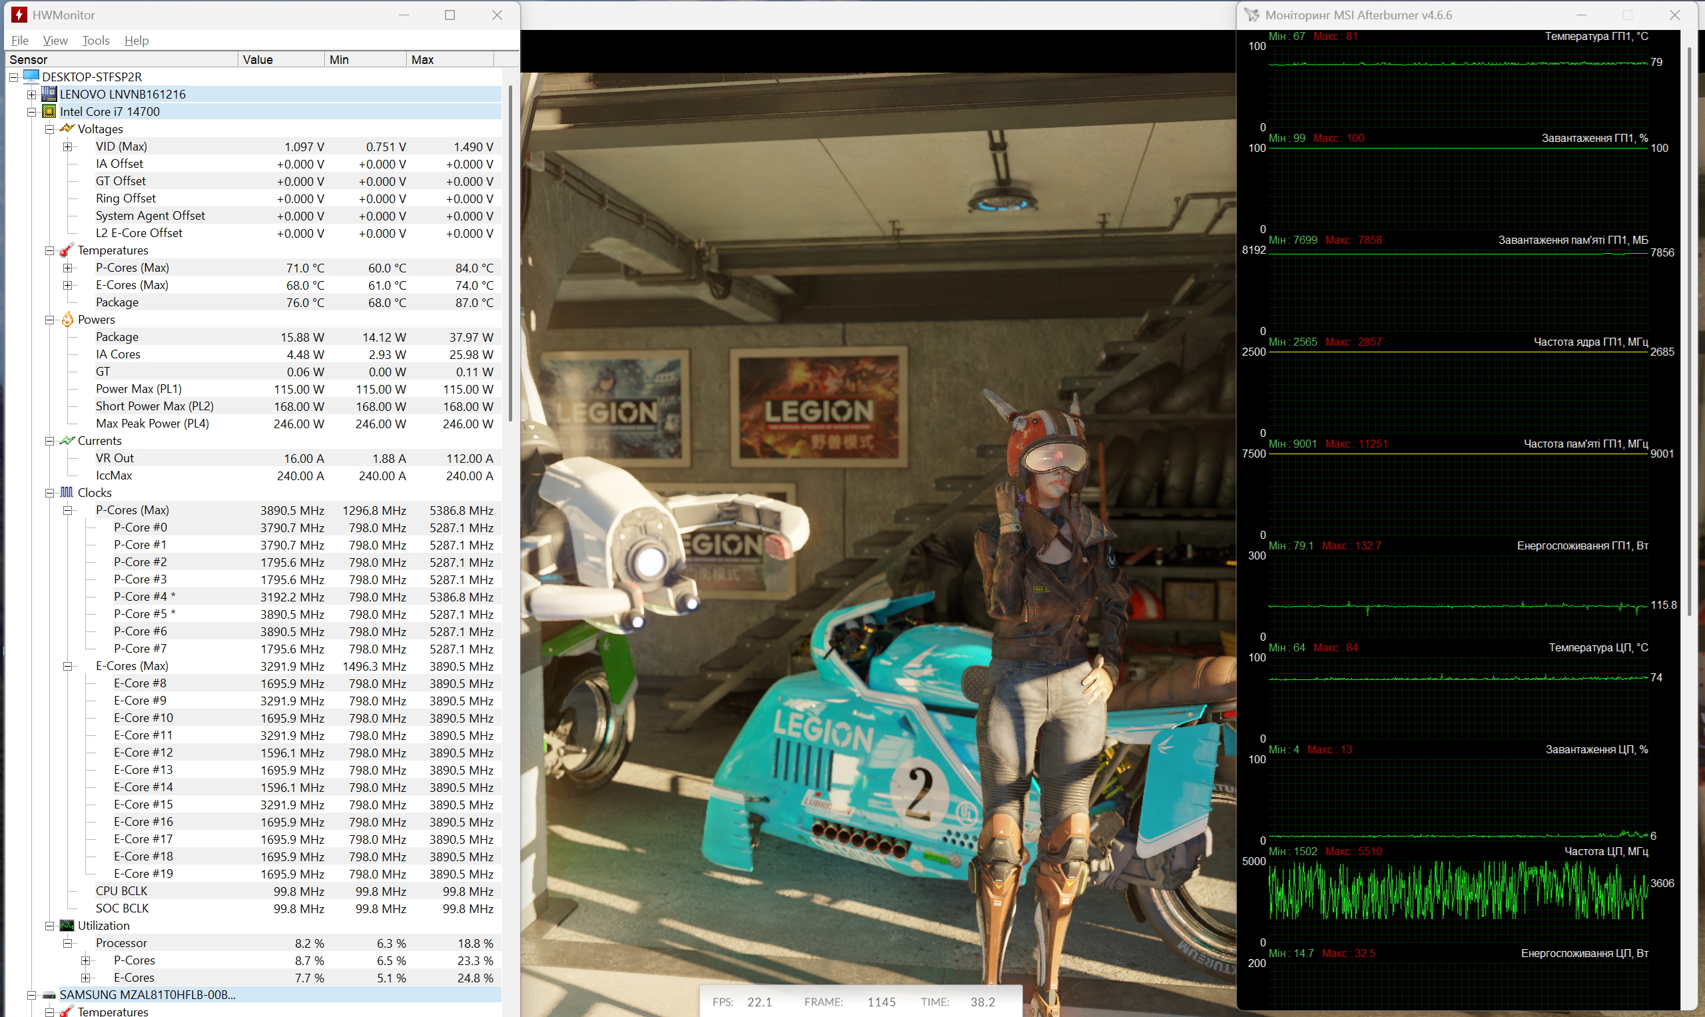Collapse the Currents section
The height and width of the screenshot is (1017, 1705).
tap(49, 441)
